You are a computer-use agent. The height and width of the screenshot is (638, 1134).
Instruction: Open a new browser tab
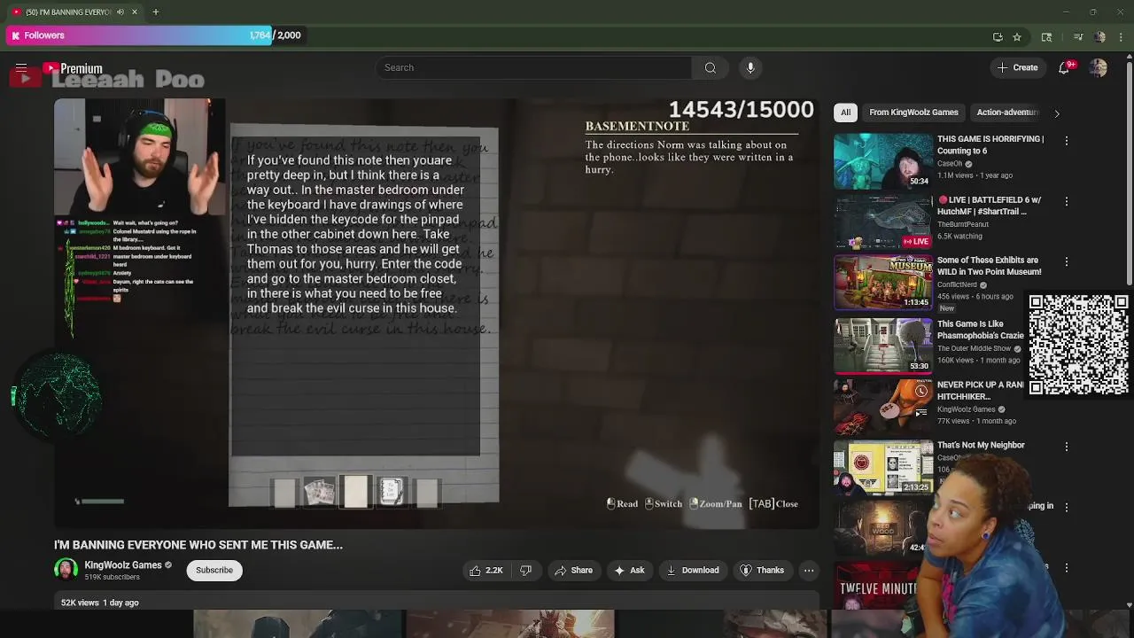(155, 12)
